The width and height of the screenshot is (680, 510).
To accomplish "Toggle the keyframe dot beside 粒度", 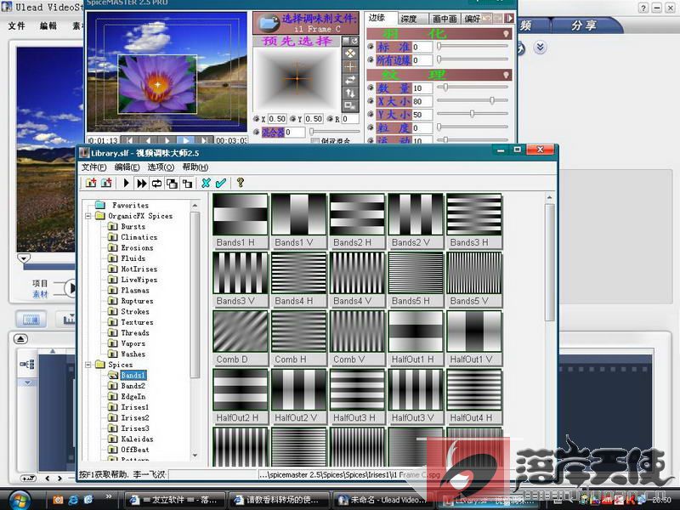I will (371, 127).
